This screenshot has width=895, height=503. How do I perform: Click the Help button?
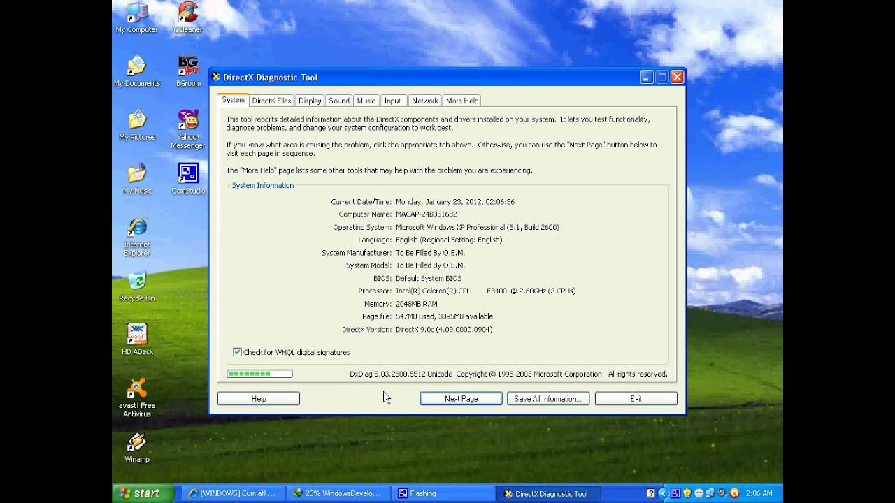(259, 398)
